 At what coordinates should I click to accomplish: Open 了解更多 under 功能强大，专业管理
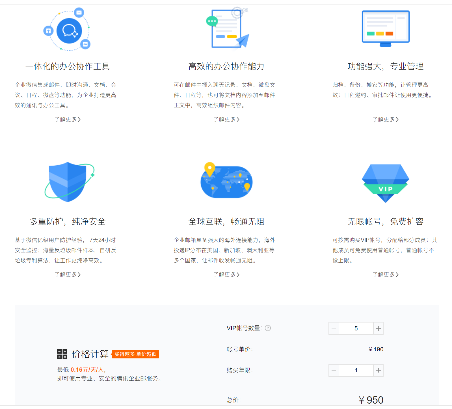point(386,119)
